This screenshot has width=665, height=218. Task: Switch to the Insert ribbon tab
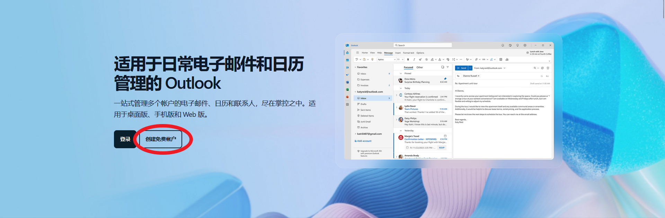coord(398,53)
